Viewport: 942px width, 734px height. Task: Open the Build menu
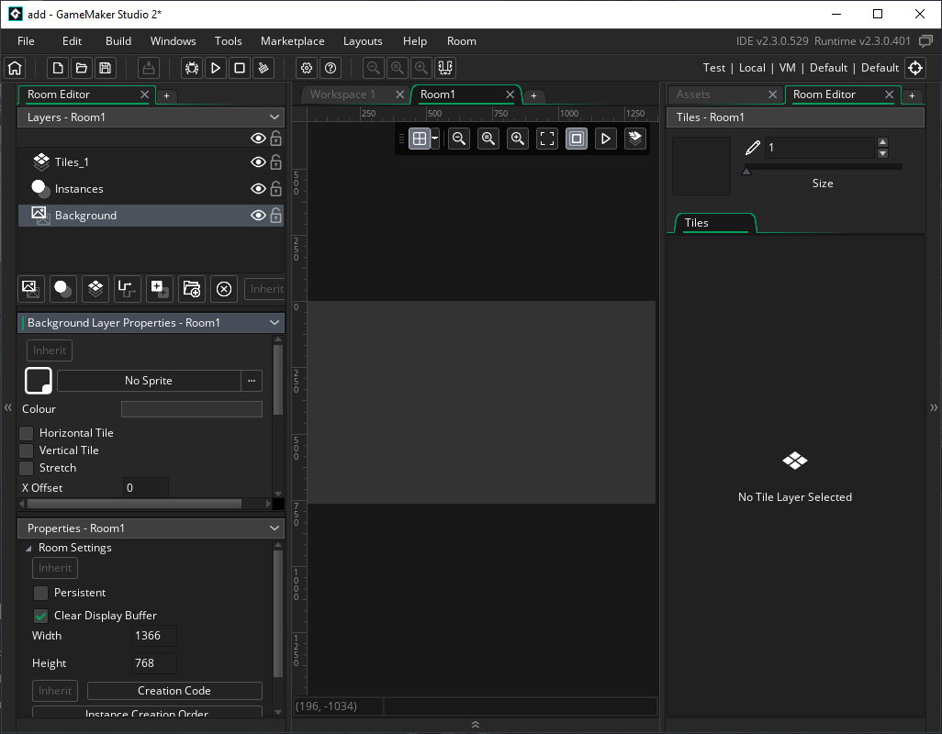click(118, 40)
